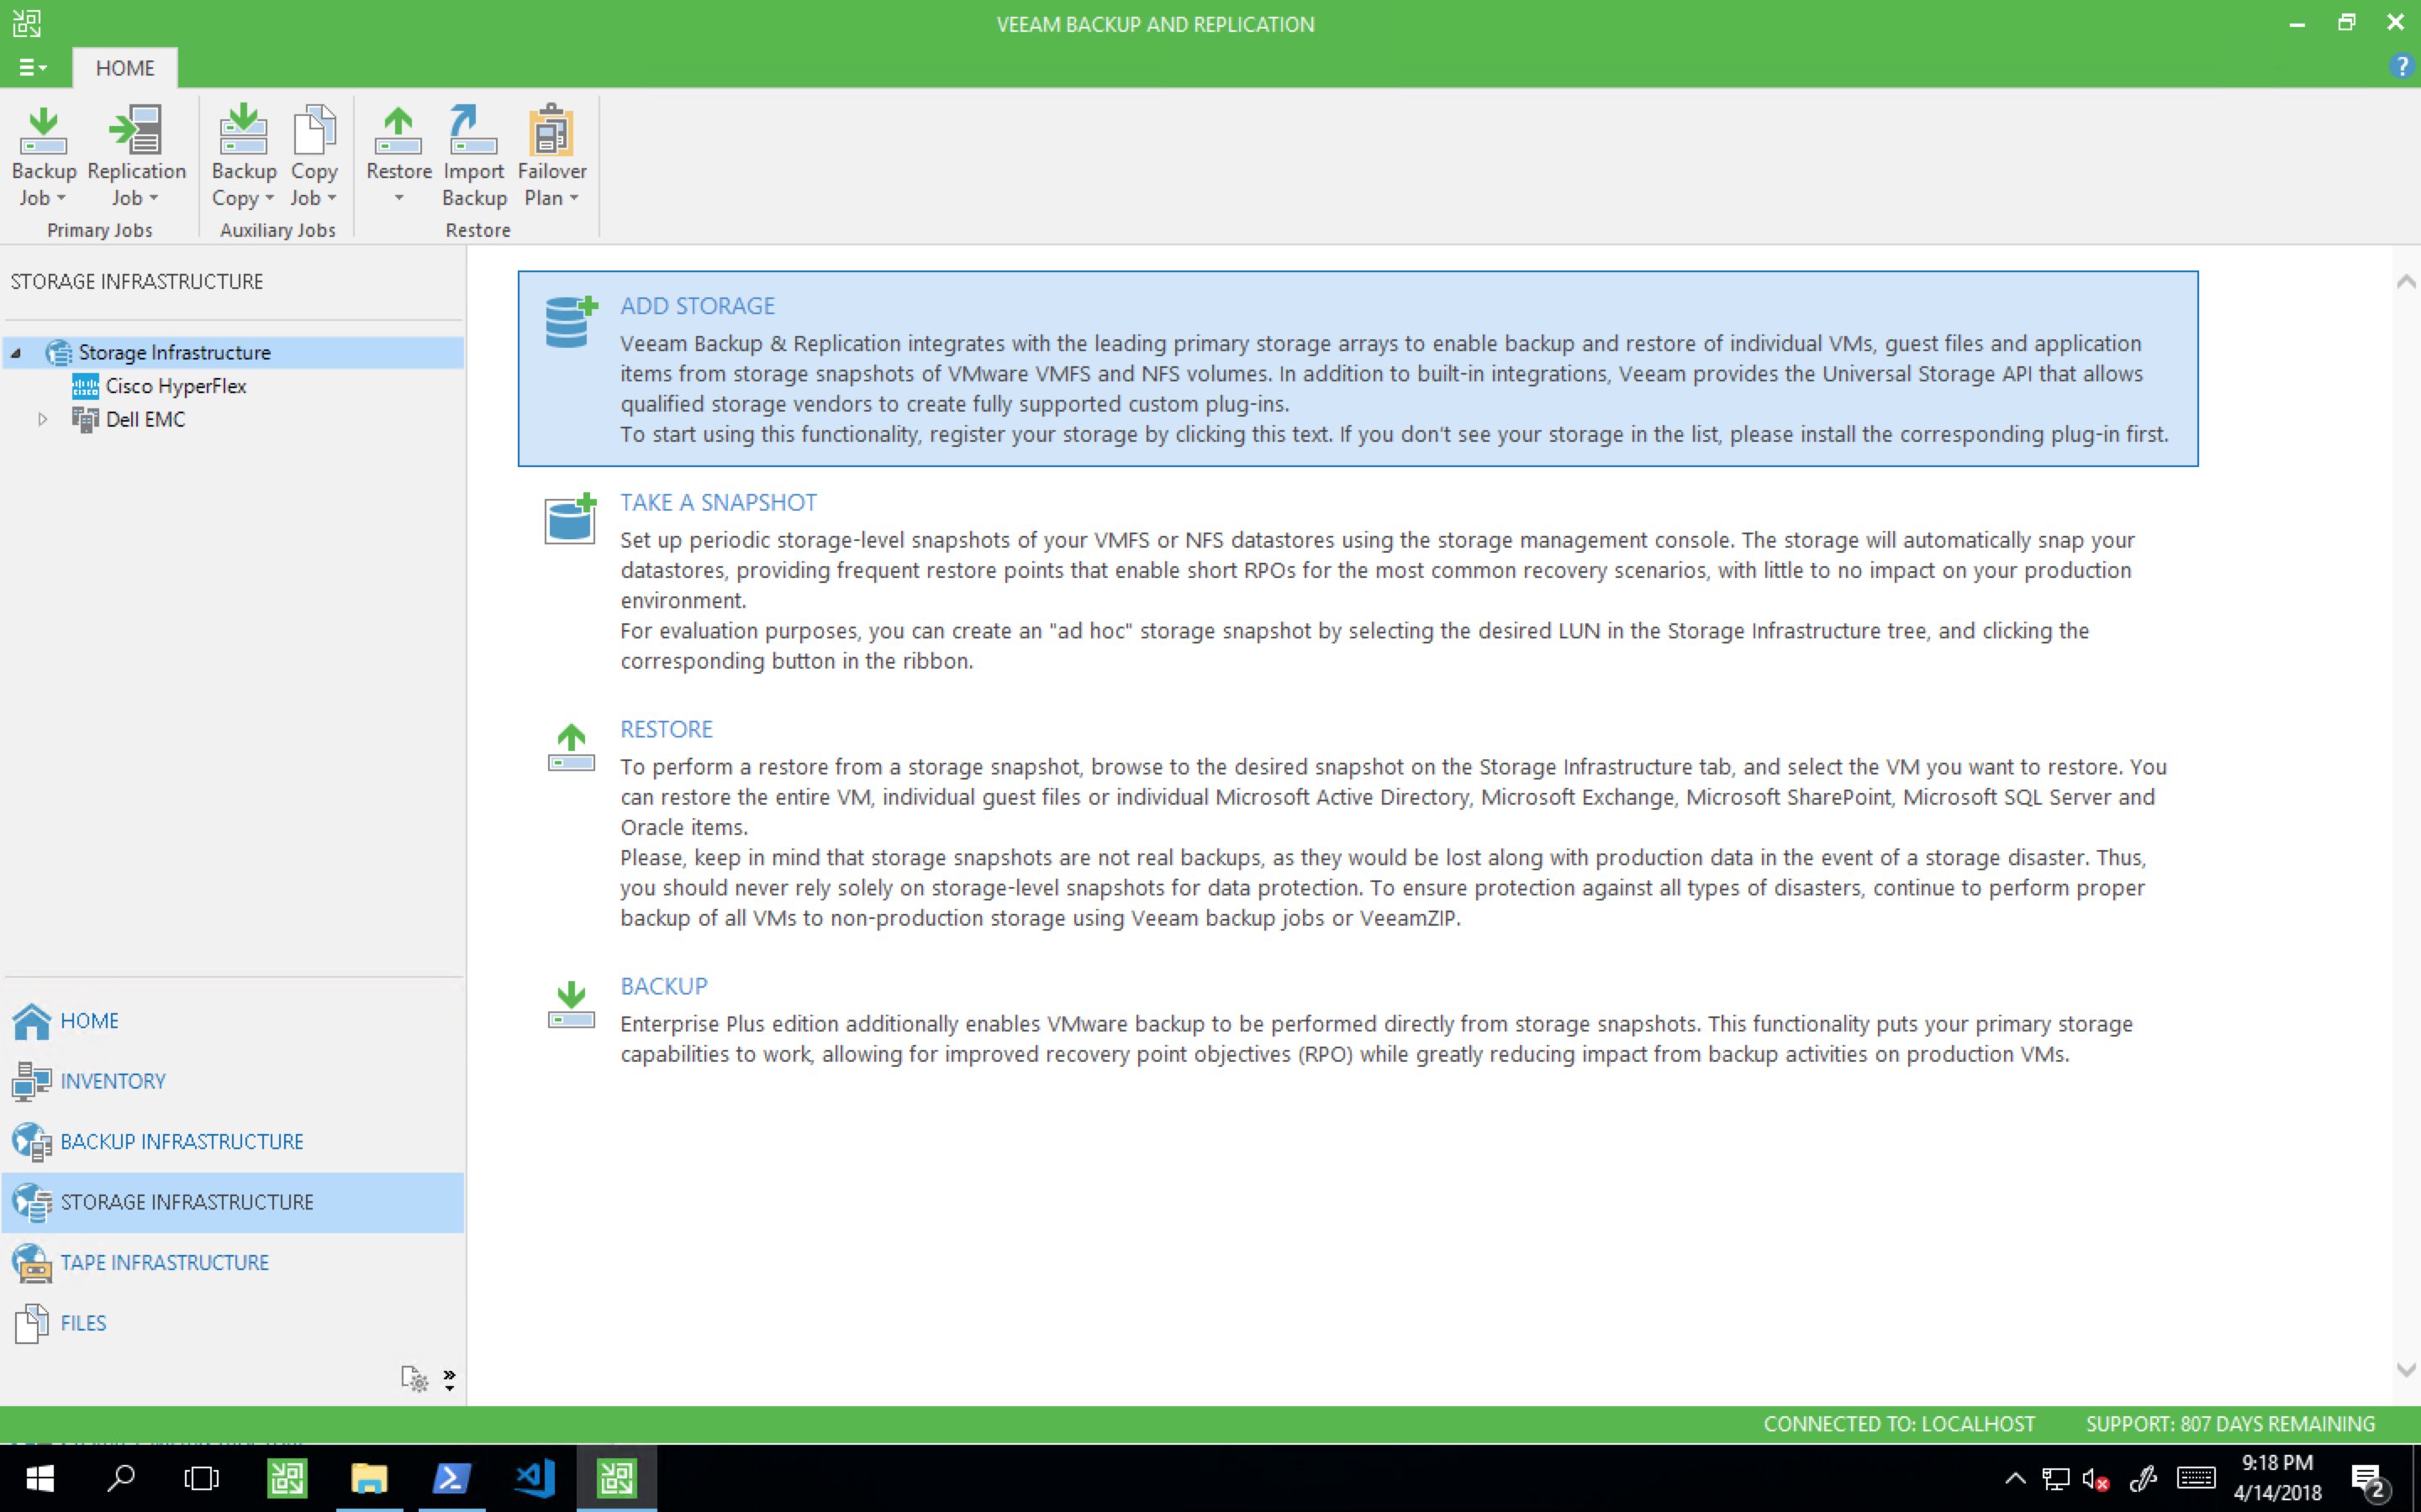Click the TAKE A SNAPSHOT heading link
Viewport: 2421px width, 1512px height.
pos(718,502)
